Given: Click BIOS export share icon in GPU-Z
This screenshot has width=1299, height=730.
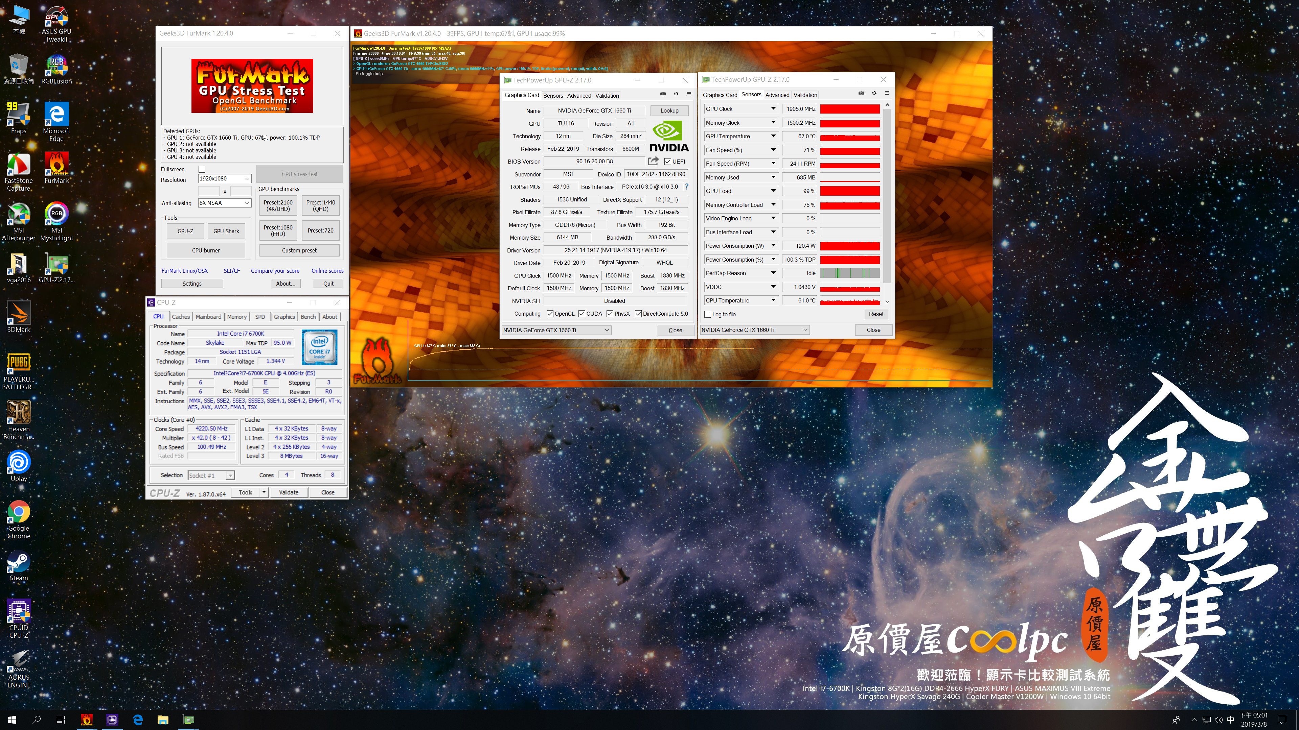Looking at the screenshot, I should (653, 161).
